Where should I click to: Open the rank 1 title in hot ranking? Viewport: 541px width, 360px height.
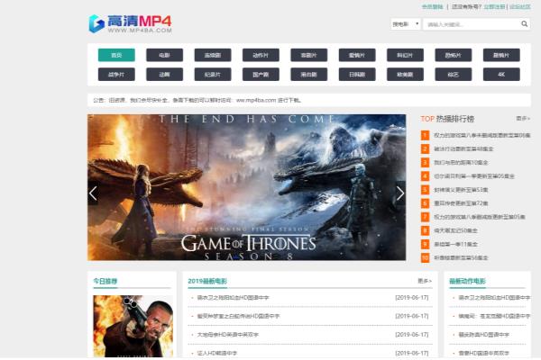[x=482, y=135]
